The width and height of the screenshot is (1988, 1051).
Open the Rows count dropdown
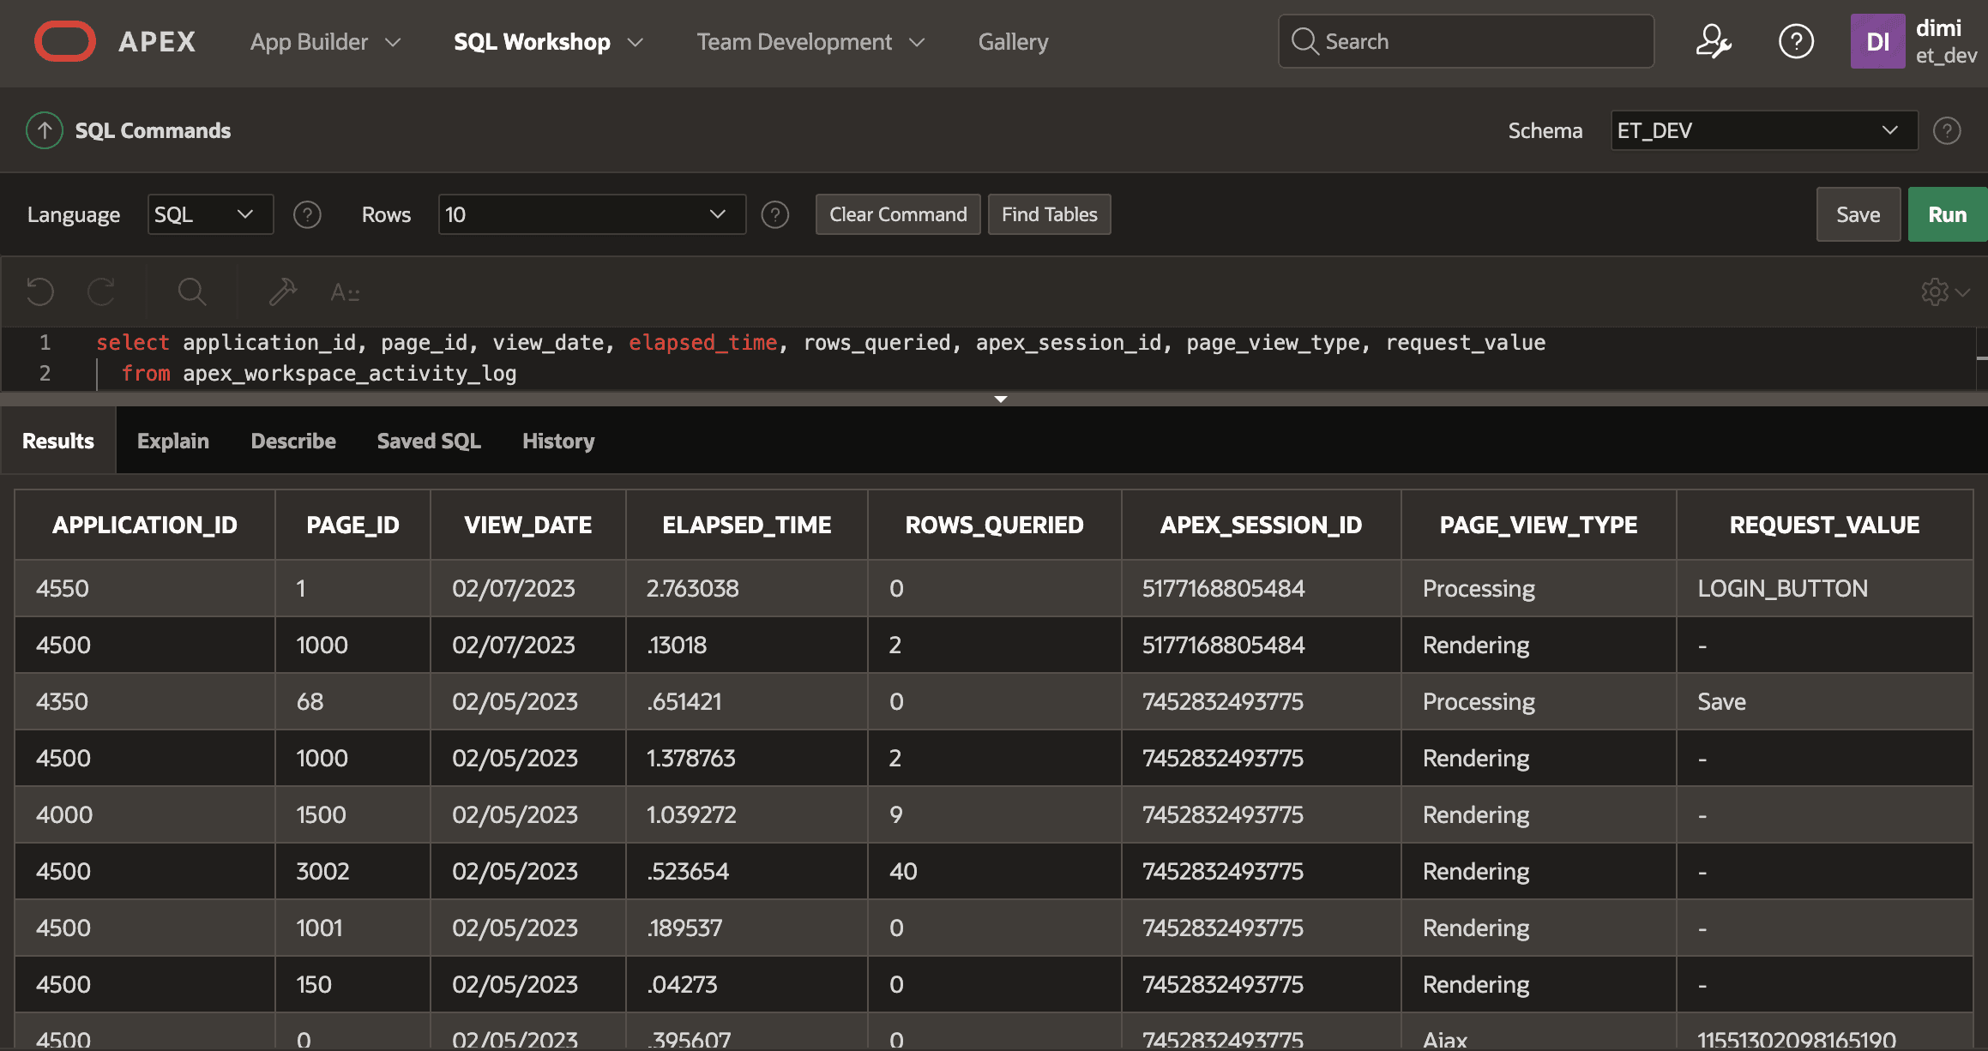(590, 214)
